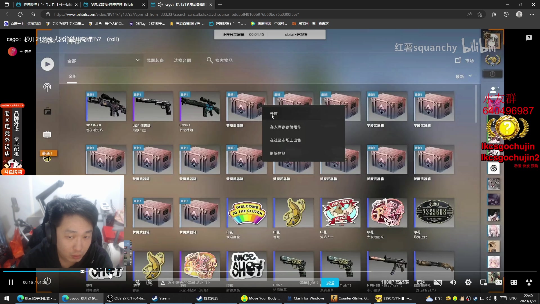Switch to 武器装备 tab

click(x=155, y=61)
